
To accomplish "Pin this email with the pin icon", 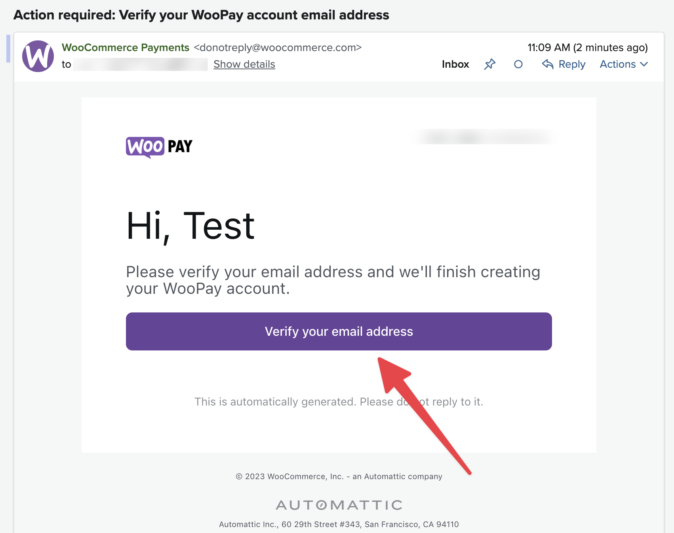I will [490, 64].
